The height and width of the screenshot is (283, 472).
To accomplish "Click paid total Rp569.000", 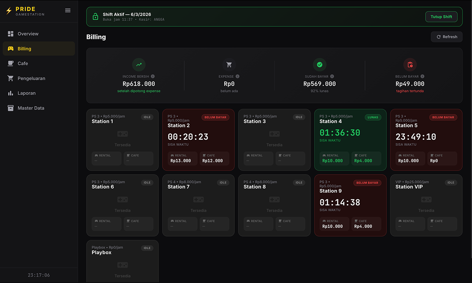I will 320,84.
